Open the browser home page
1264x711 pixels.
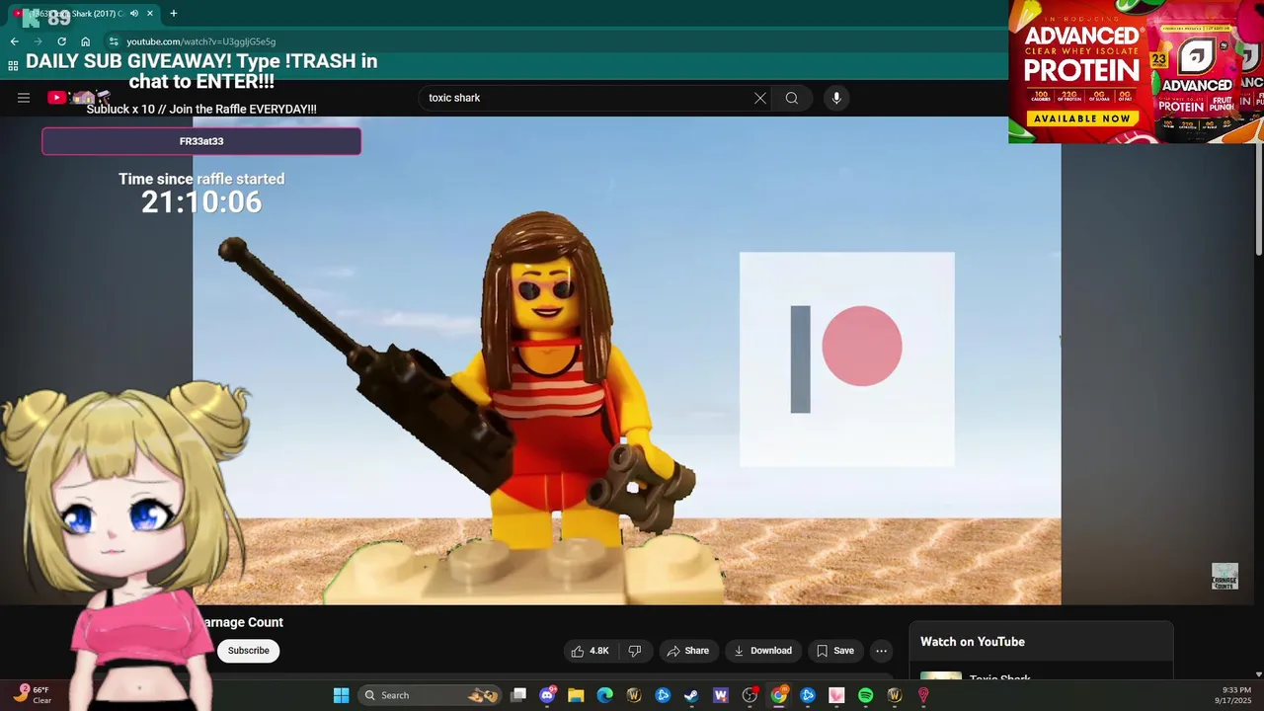tap(85, 41)
